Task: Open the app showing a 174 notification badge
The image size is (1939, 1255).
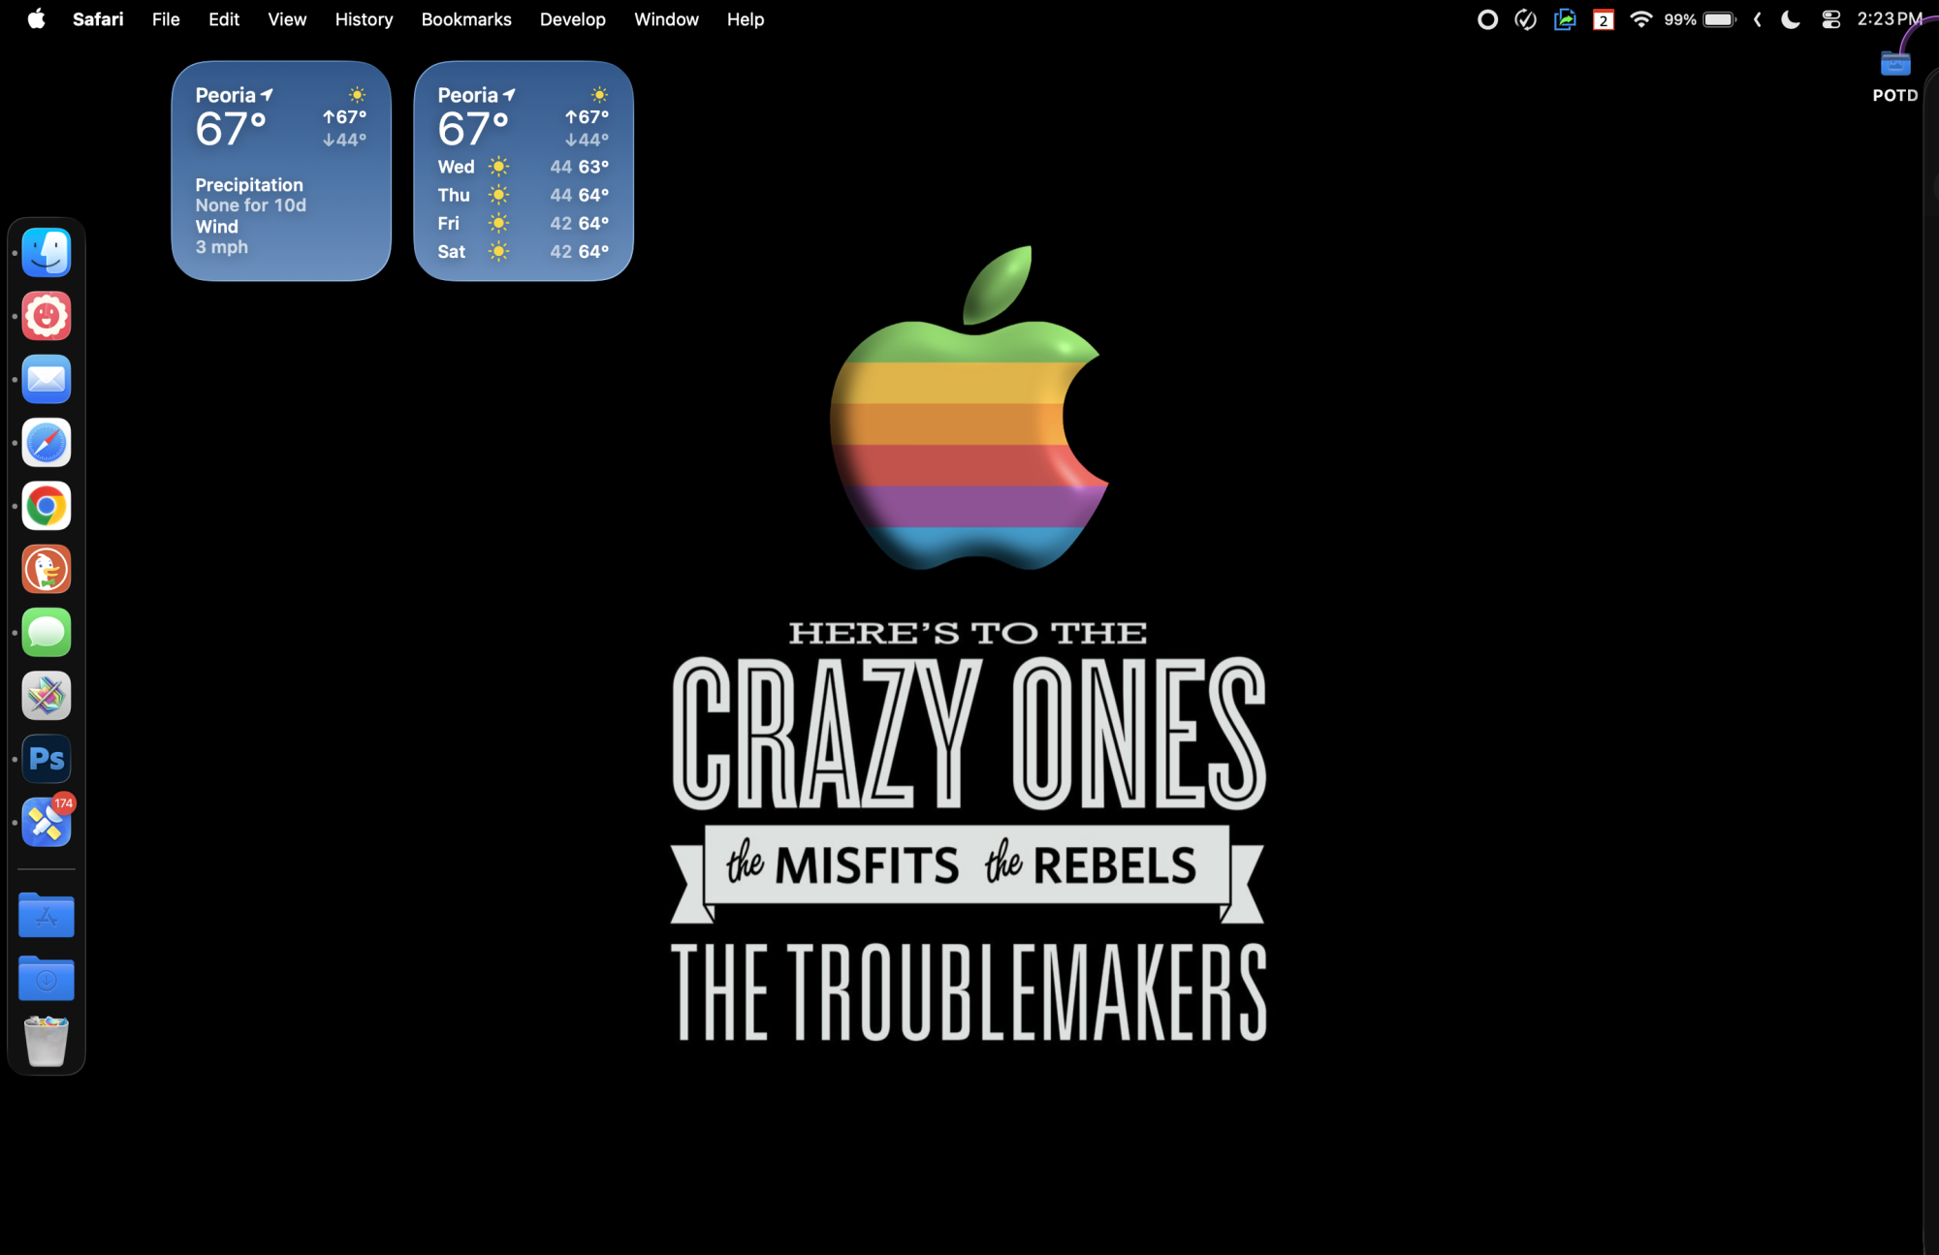Action: (x=46, y=822)
